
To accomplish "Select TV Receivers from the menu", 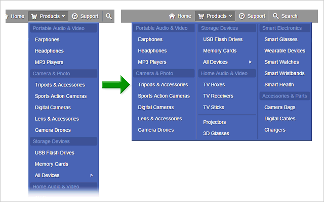I will [x=218, y=96].
